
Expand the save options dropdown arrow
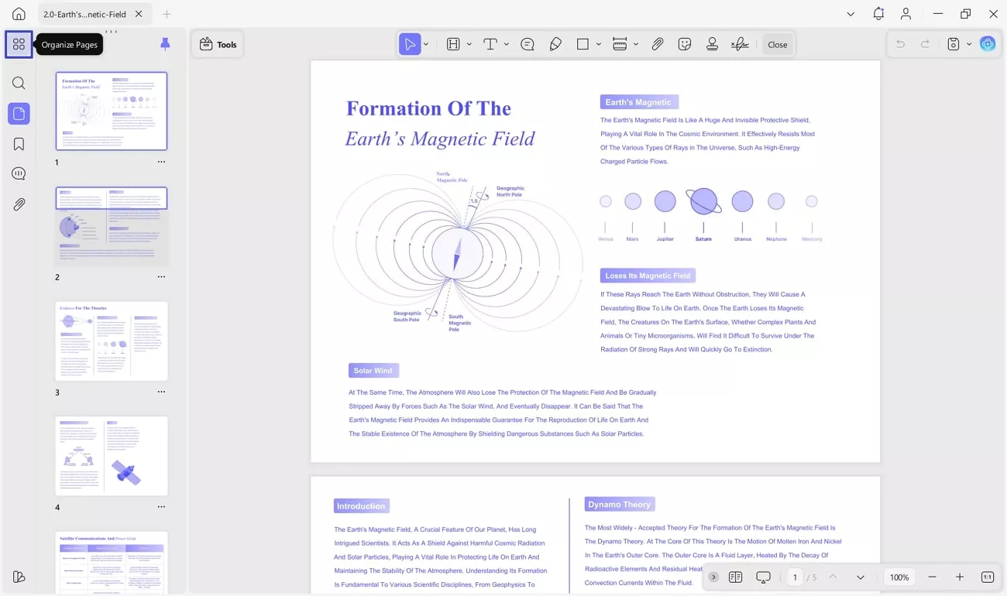tap(969, 45)
